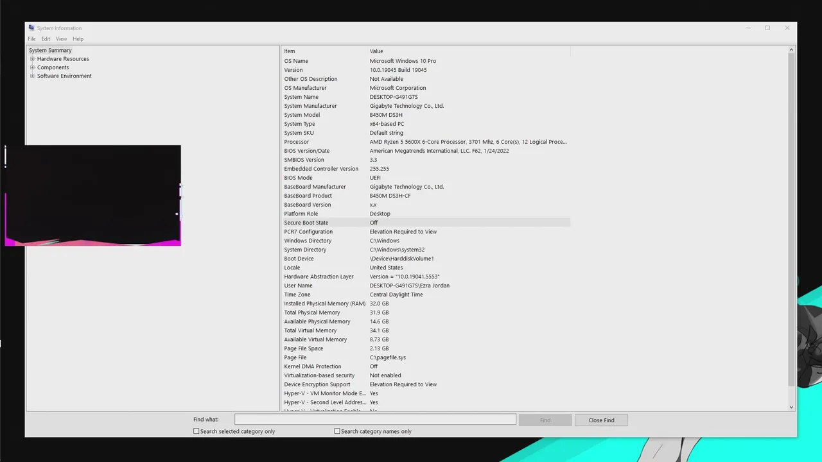Expand the Hardware Resources node
Image resolution: width=822 pixels, height=462 pixels.
tap(32, 59)
